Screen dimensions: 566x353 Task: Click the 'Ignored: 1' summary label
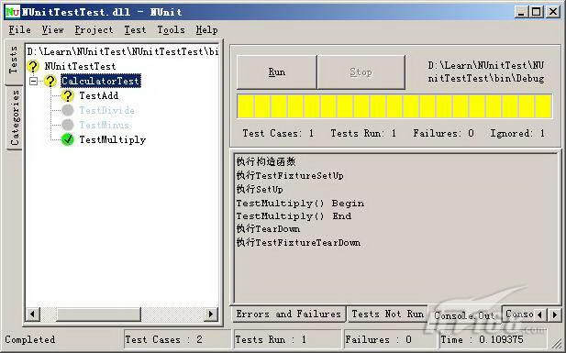517,133
